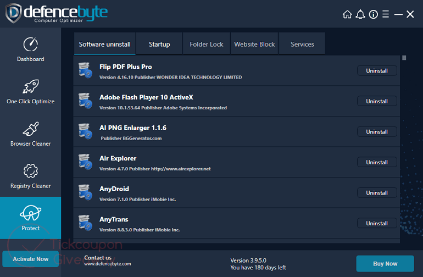
Task: Click the AI PNG Enlarger program icon
Action: pos(85,131)
